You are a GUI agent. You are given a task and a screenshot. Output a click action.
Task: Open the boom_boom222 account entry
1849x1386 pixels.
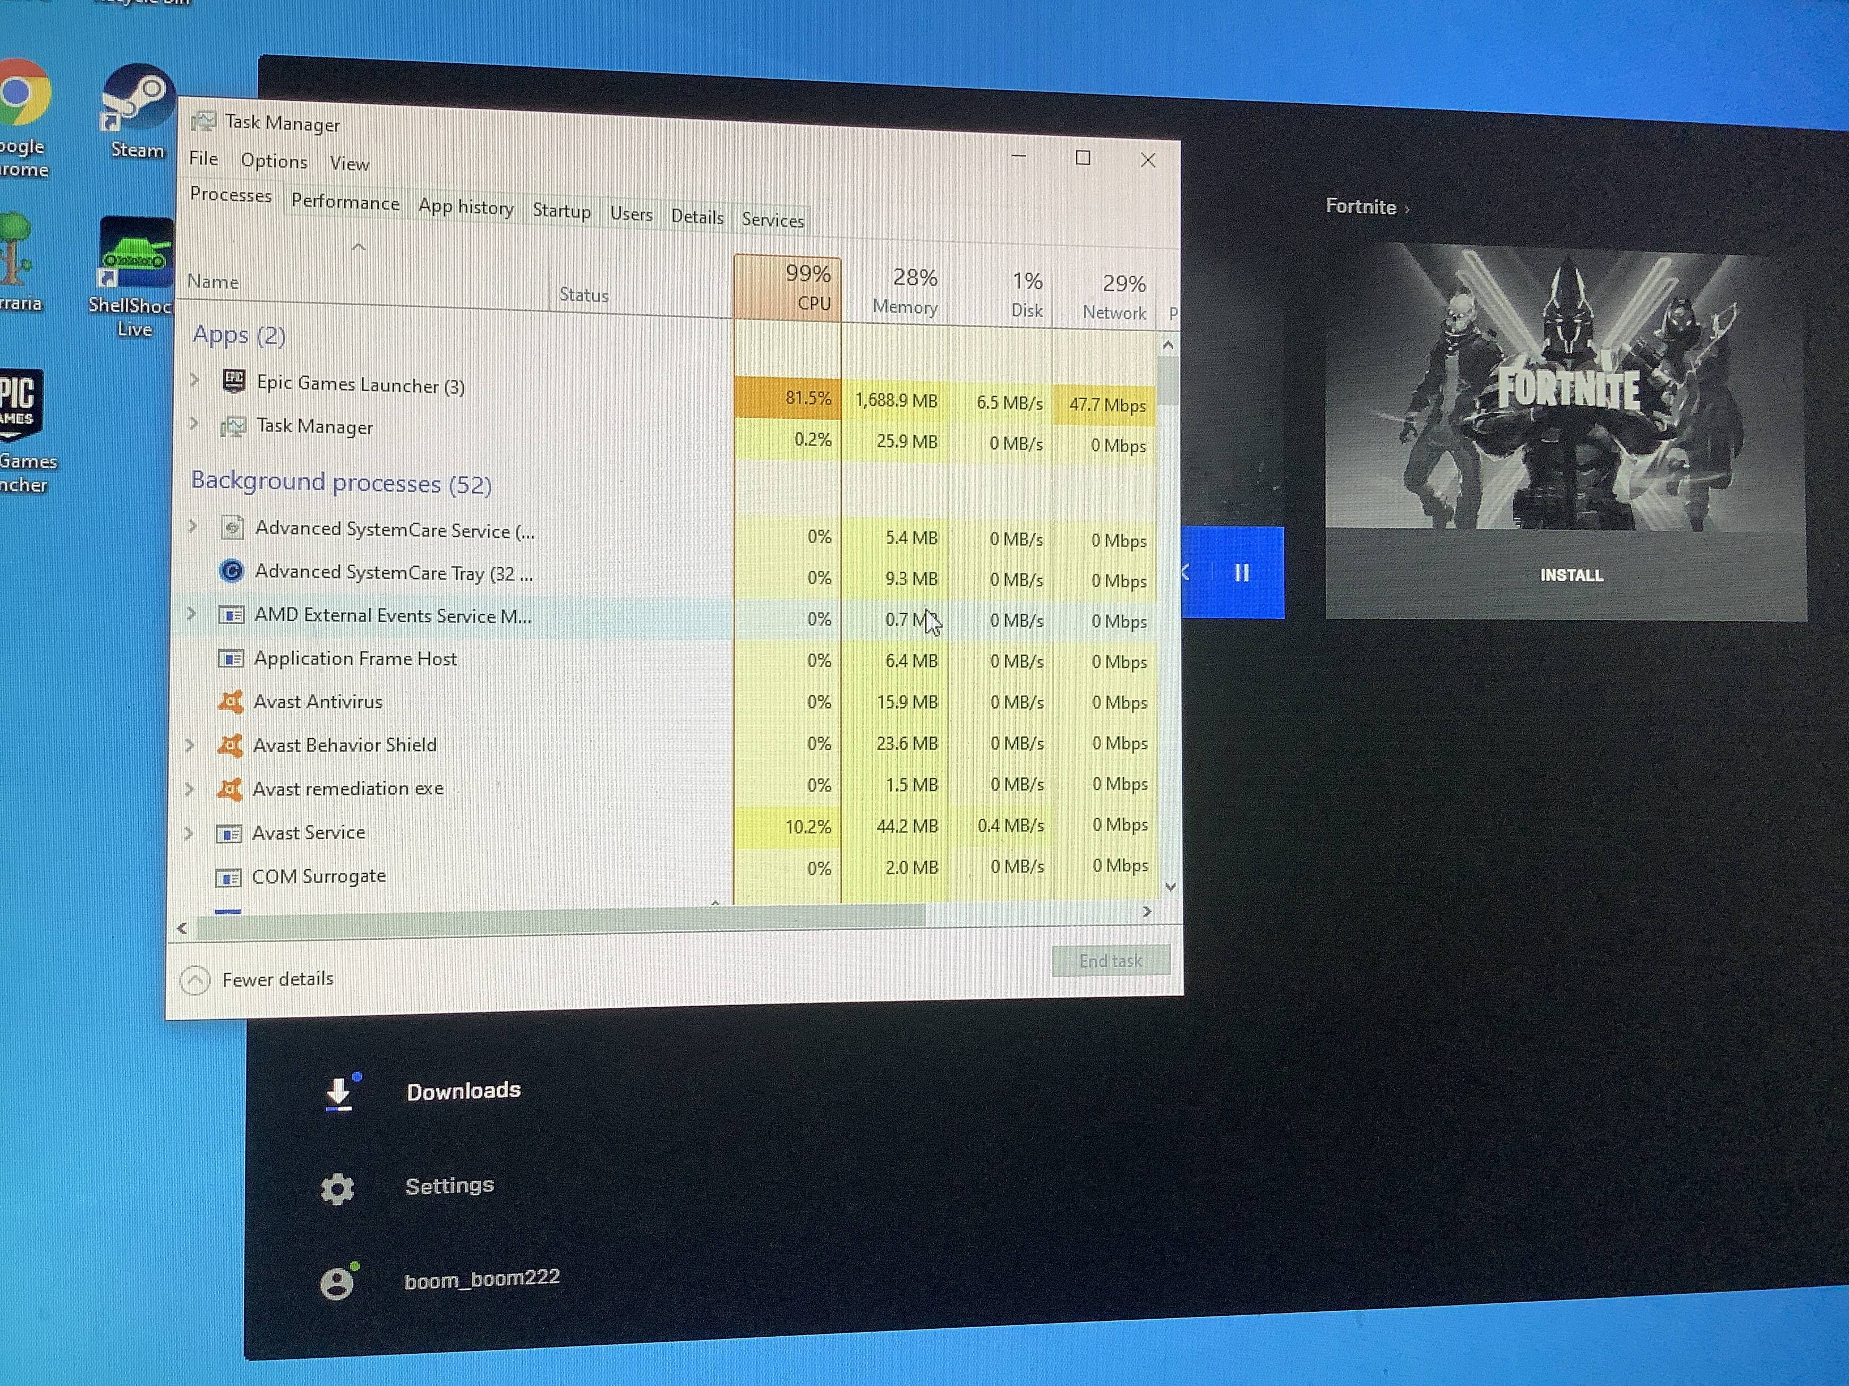pyautogui.click(x=482, y=1280)
